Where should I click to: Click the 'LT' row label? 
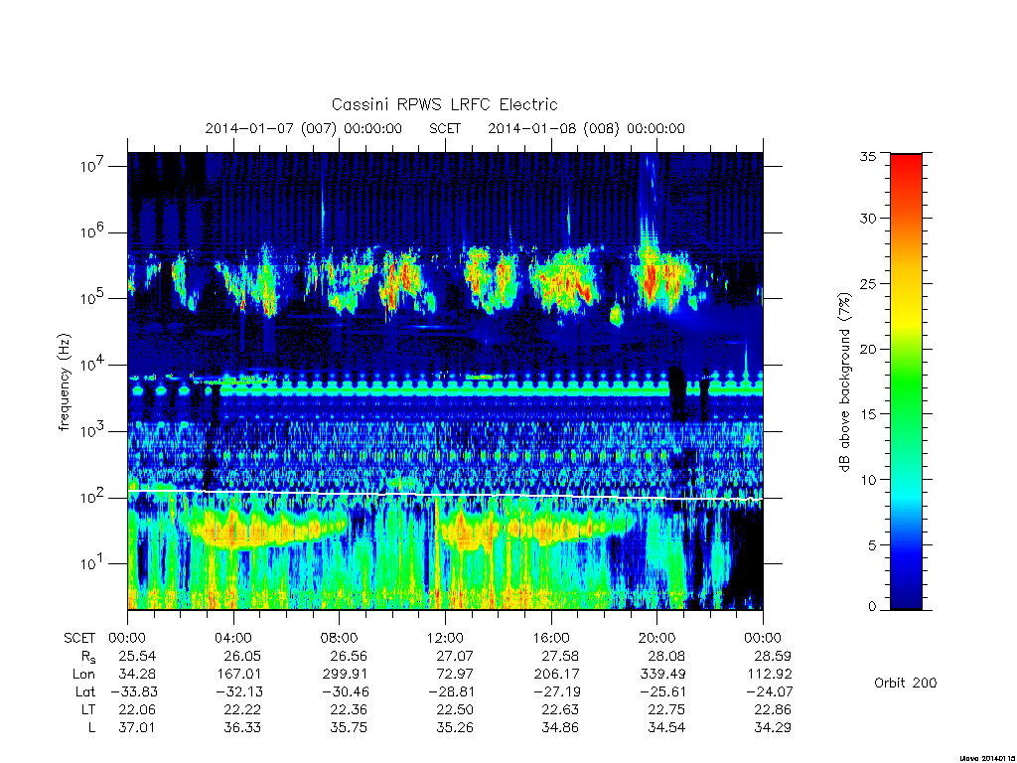pos(88,709)
